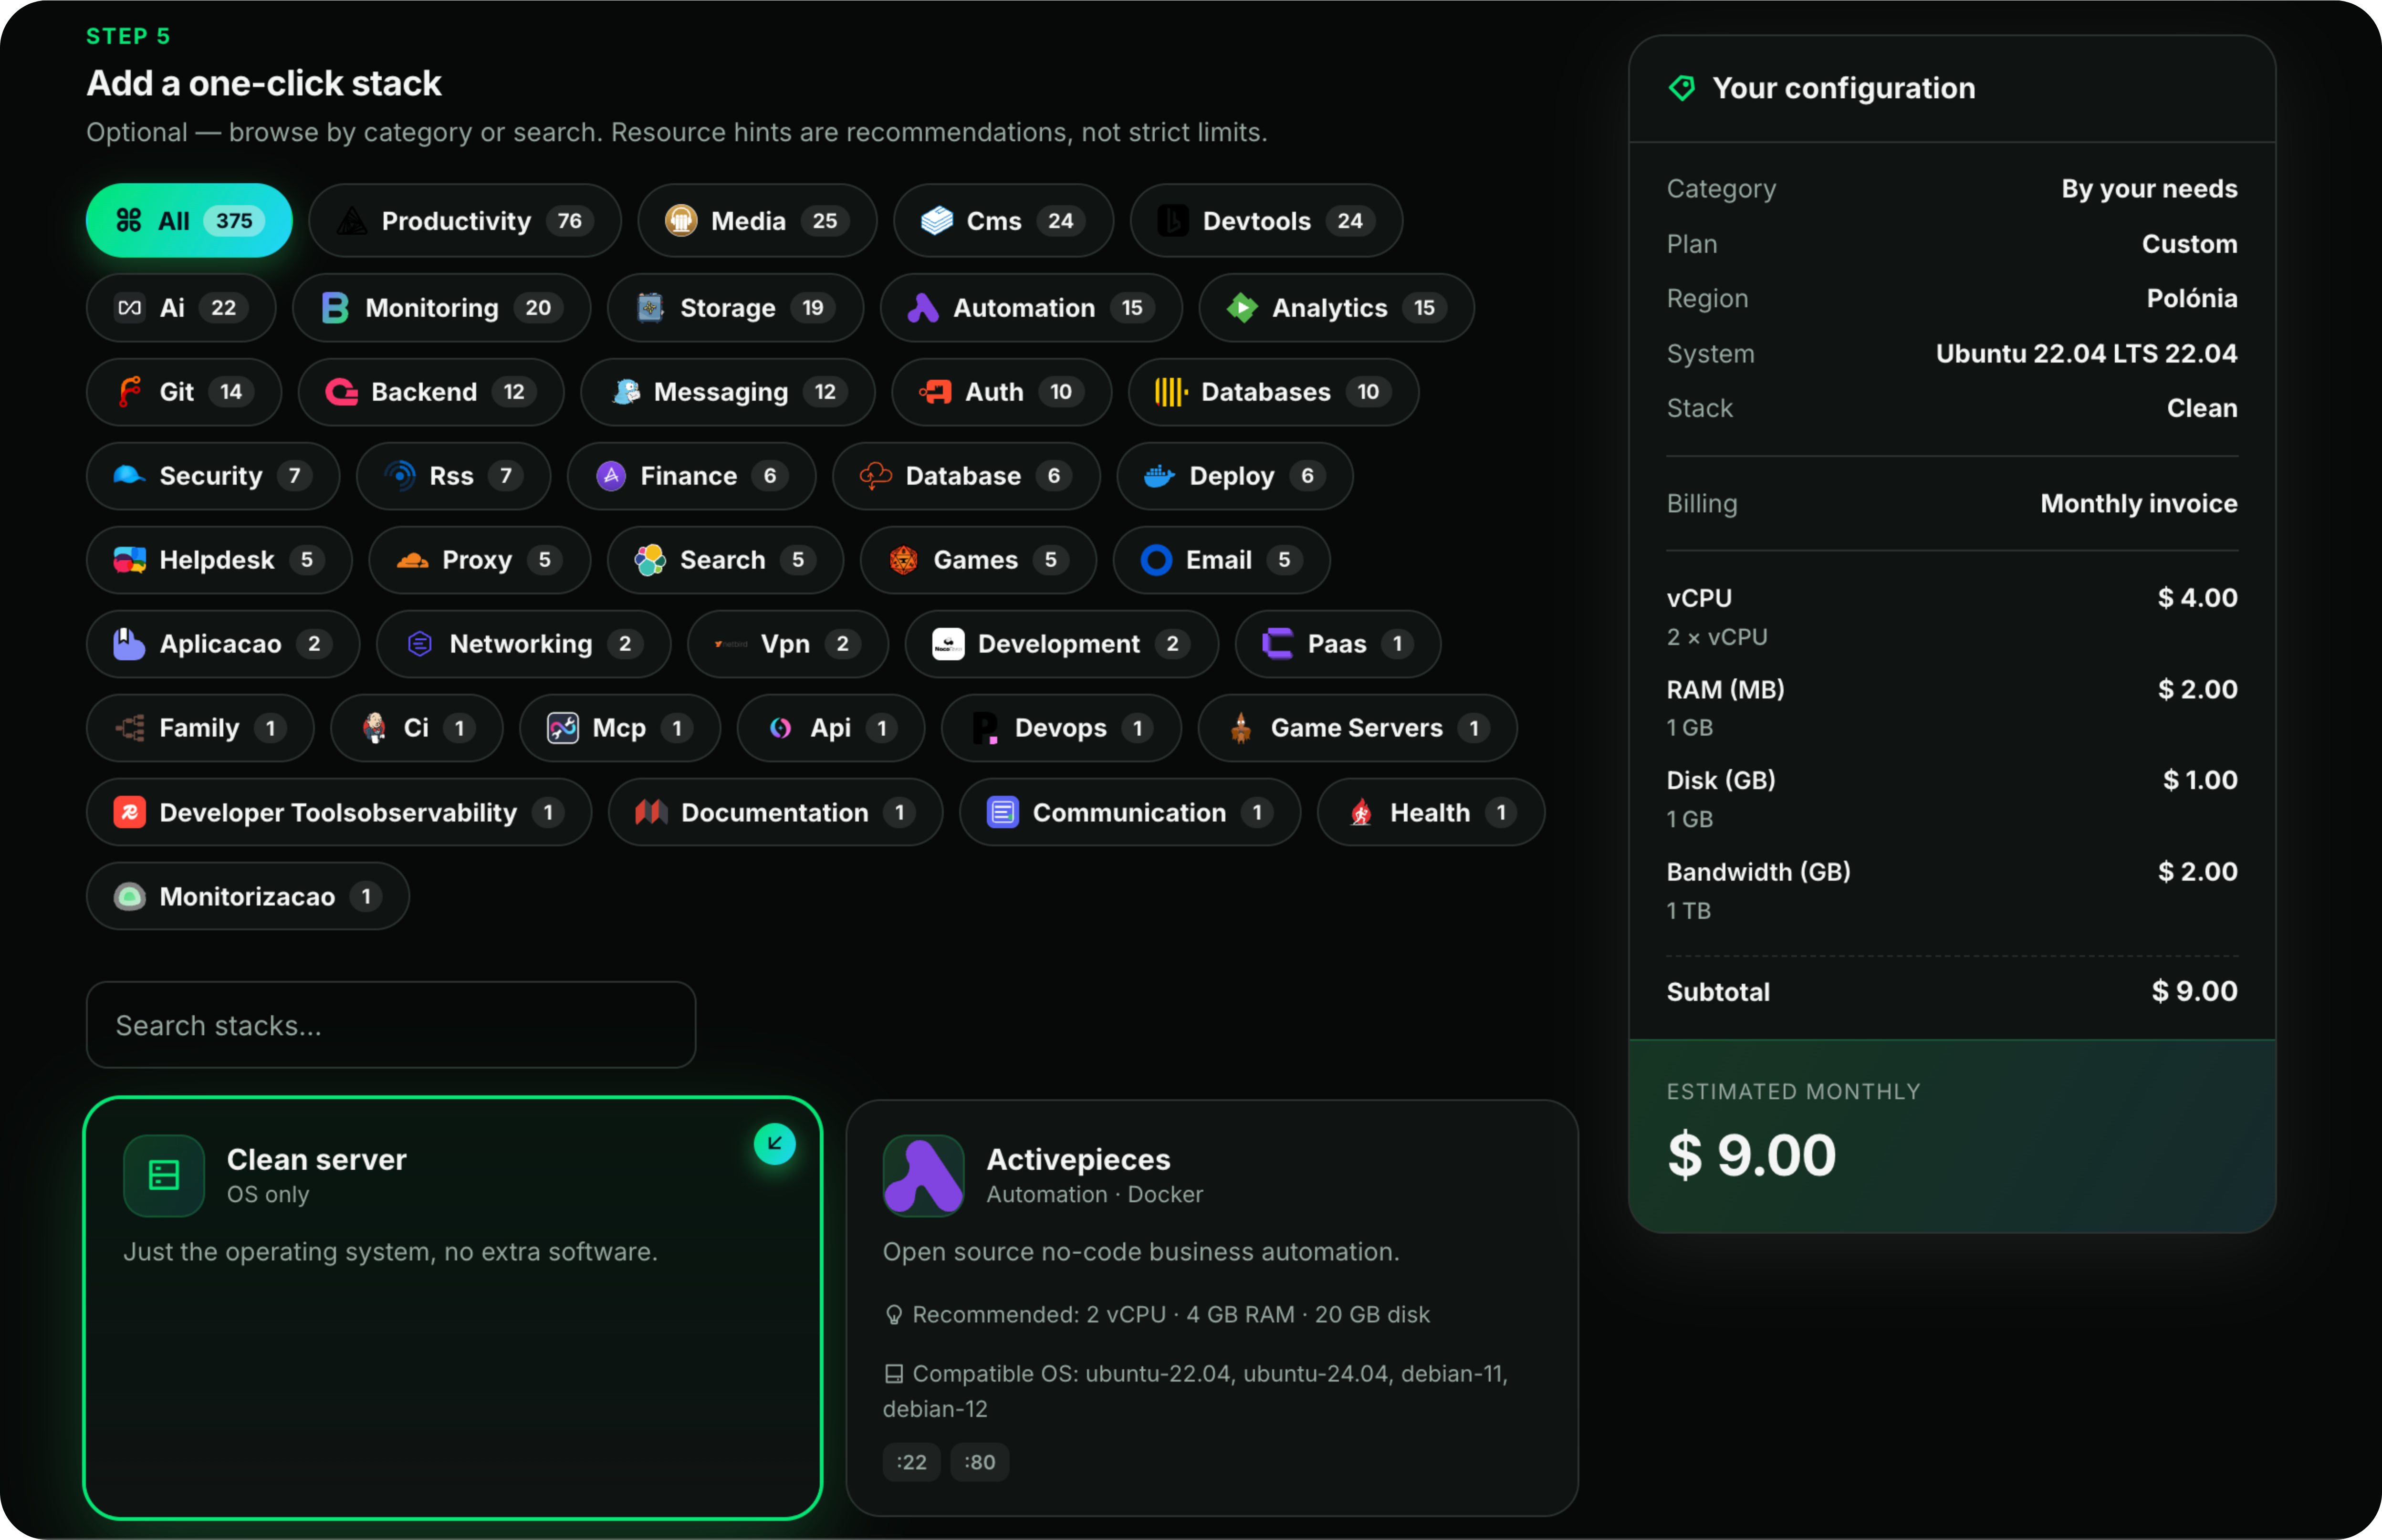
Task: Click the Databases yellow bars icon
Action: pos(1171,392)
